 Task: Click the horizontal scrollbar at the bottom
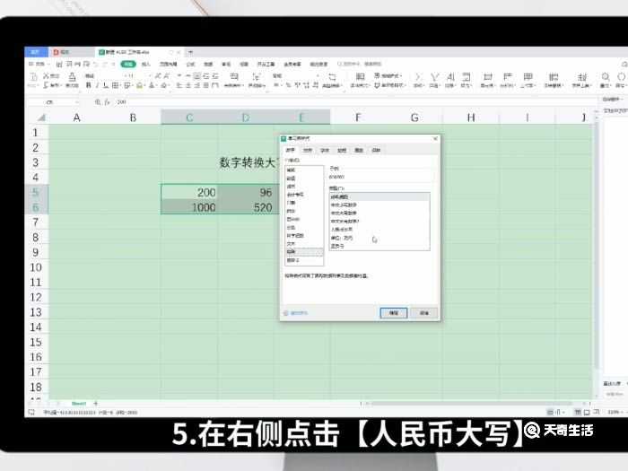click(473, 404)
